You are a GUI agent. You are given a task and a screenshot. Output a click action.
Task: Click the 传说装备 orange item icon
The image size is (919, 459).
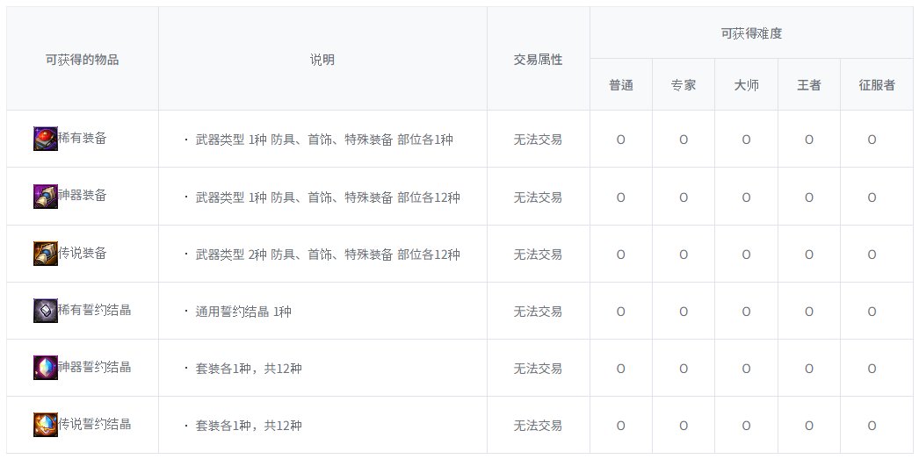(46, 254)
